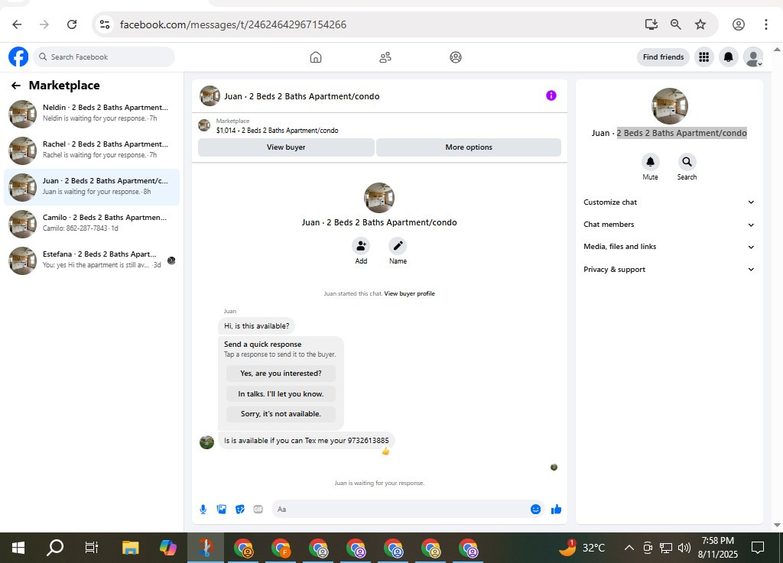The height and width of the screenshot is (563, 783).
Task: Send quick reply 'In talks. I'll let you know.'
Action: [x=281, y=393]
